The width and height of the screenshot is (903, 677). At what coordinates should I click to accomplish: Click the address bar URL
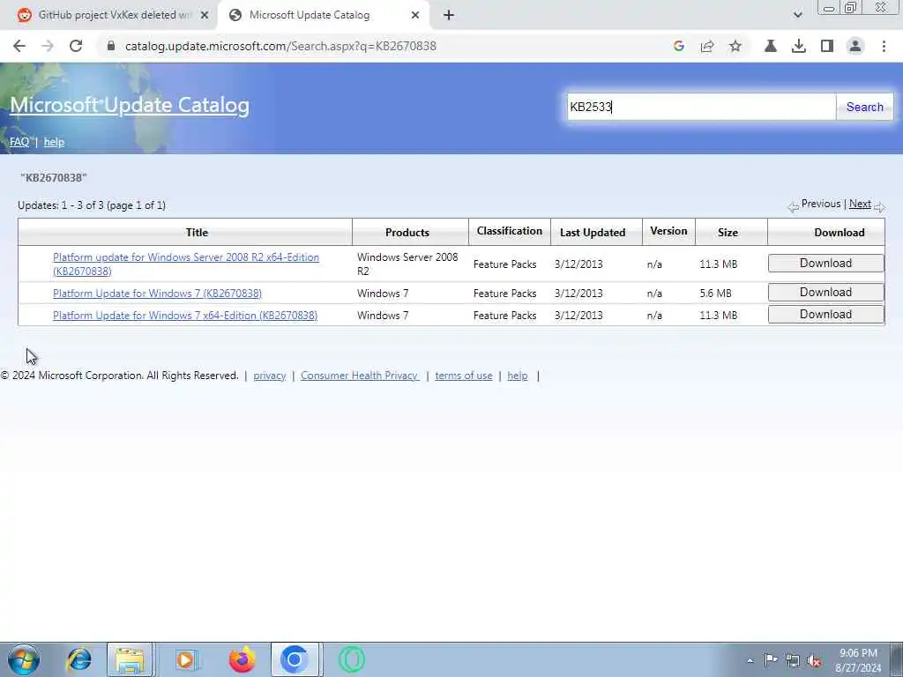coord(280,46)
